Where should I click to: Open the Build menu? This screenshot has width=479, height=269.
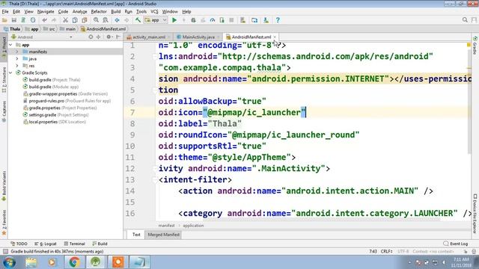(115, 12)
